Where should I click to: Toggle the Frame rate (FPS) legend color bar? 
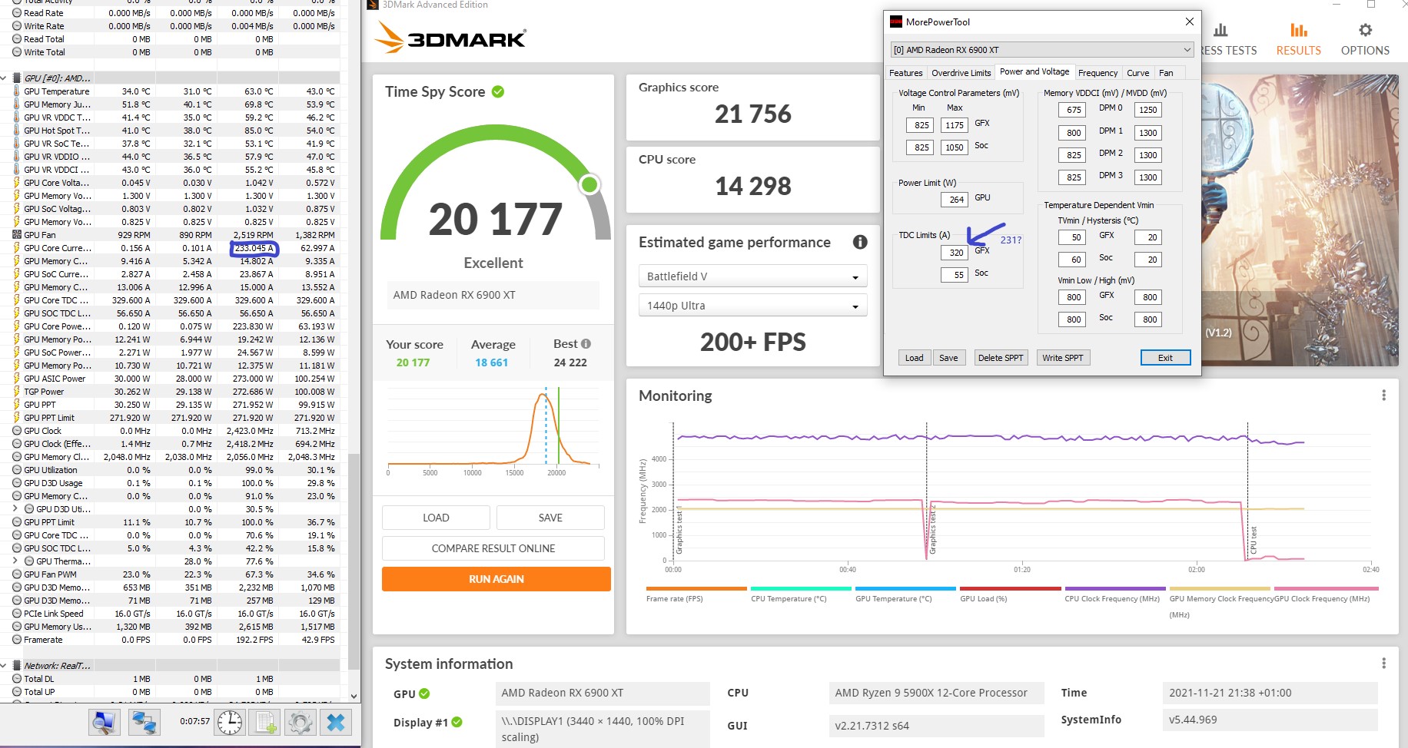[x=696, y=589]
